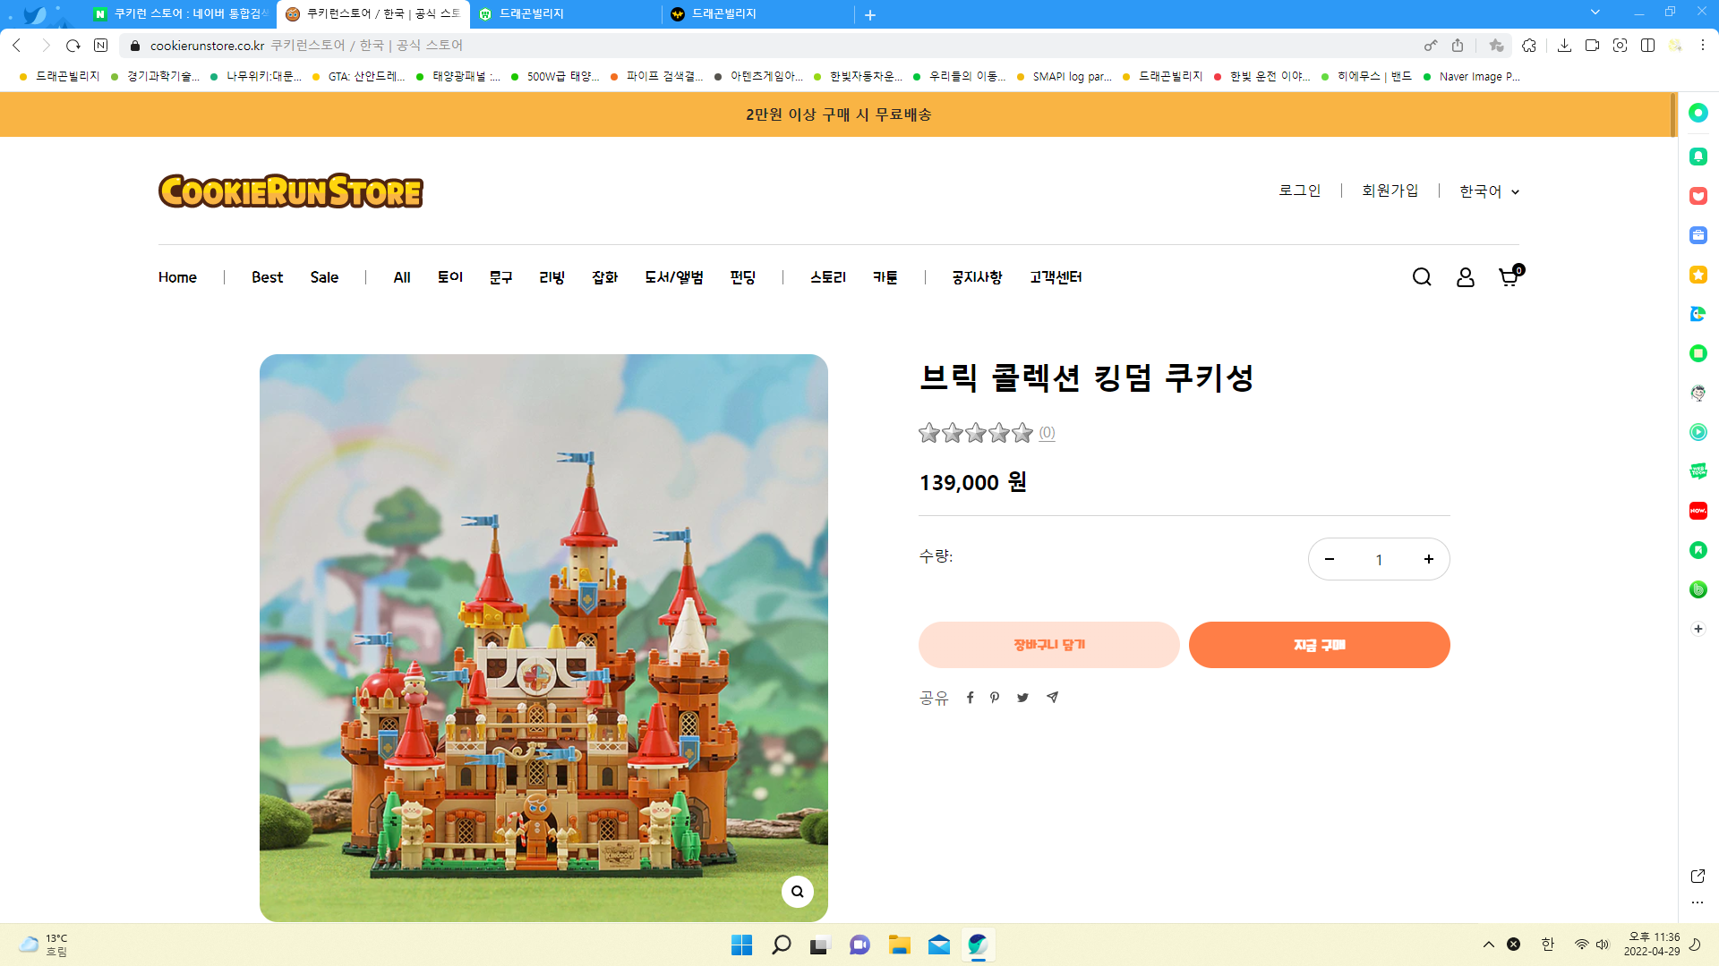Click the 회원가입 link
1719x966 pixels.
1390,191
